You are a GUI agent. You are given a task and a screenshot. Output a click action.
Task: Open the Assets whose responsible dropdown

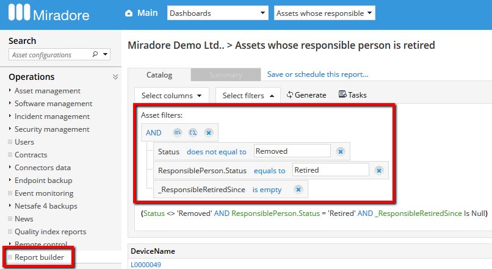[324, 13]
